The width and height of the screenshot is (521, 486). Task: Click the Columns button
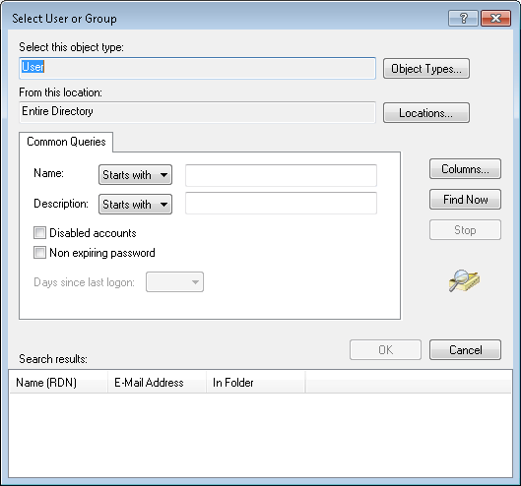point(465,169)
